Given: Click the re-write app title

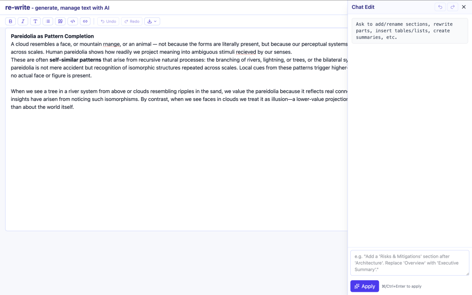Looking at the screenshot, I should point(18,7).
